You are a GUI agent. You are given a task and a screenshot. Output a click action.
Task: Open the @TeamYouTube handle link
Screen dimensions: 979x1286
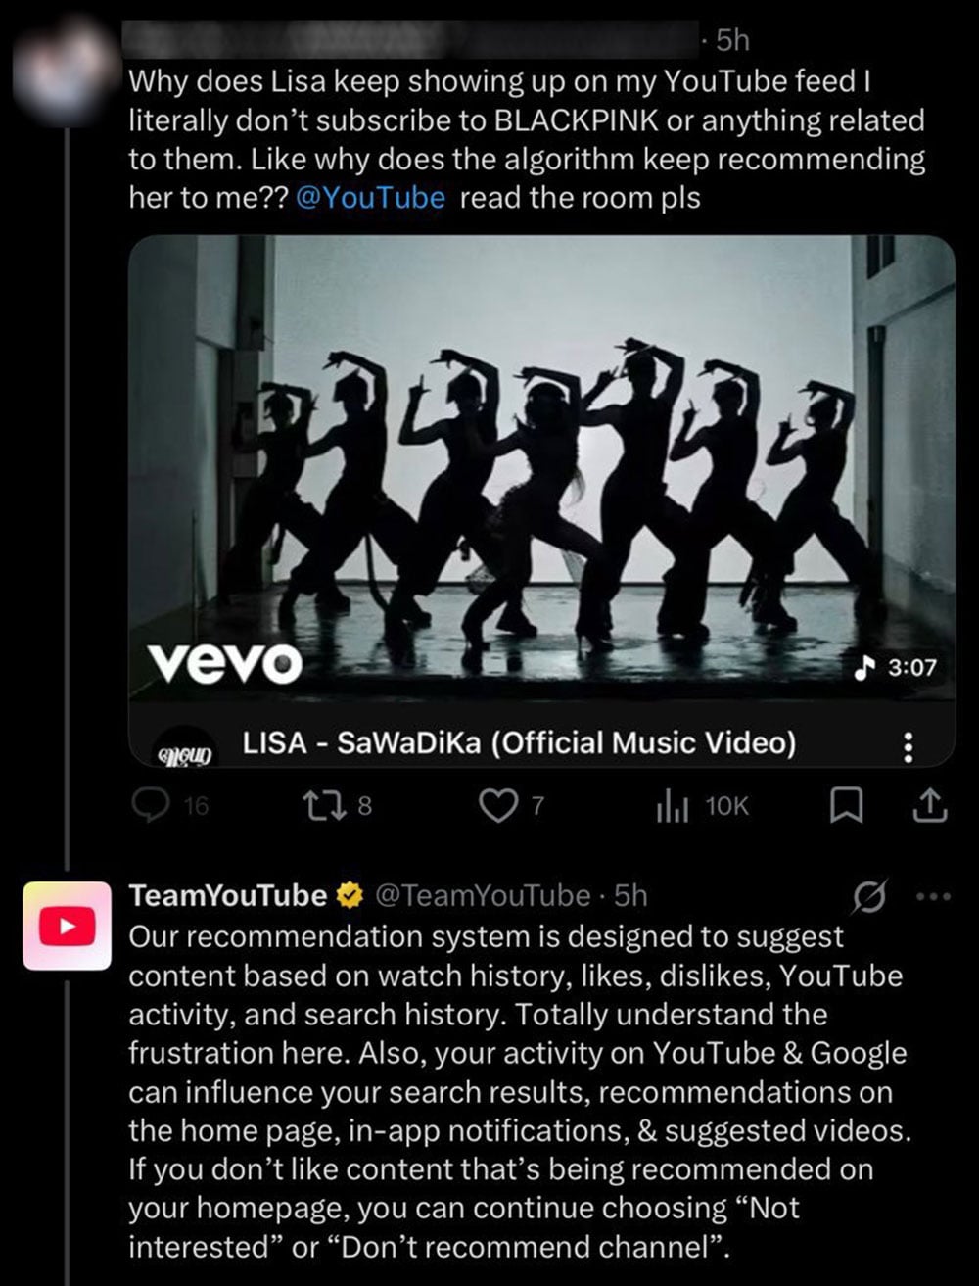[484, 895]
